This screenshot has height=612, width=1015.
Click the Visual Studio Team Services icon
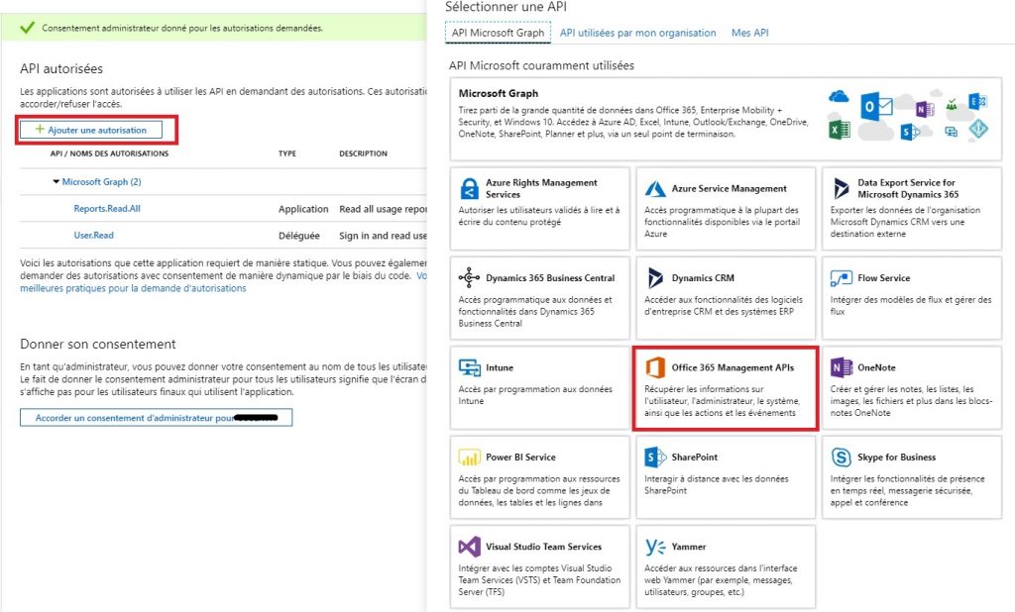(x=469, y=547)
